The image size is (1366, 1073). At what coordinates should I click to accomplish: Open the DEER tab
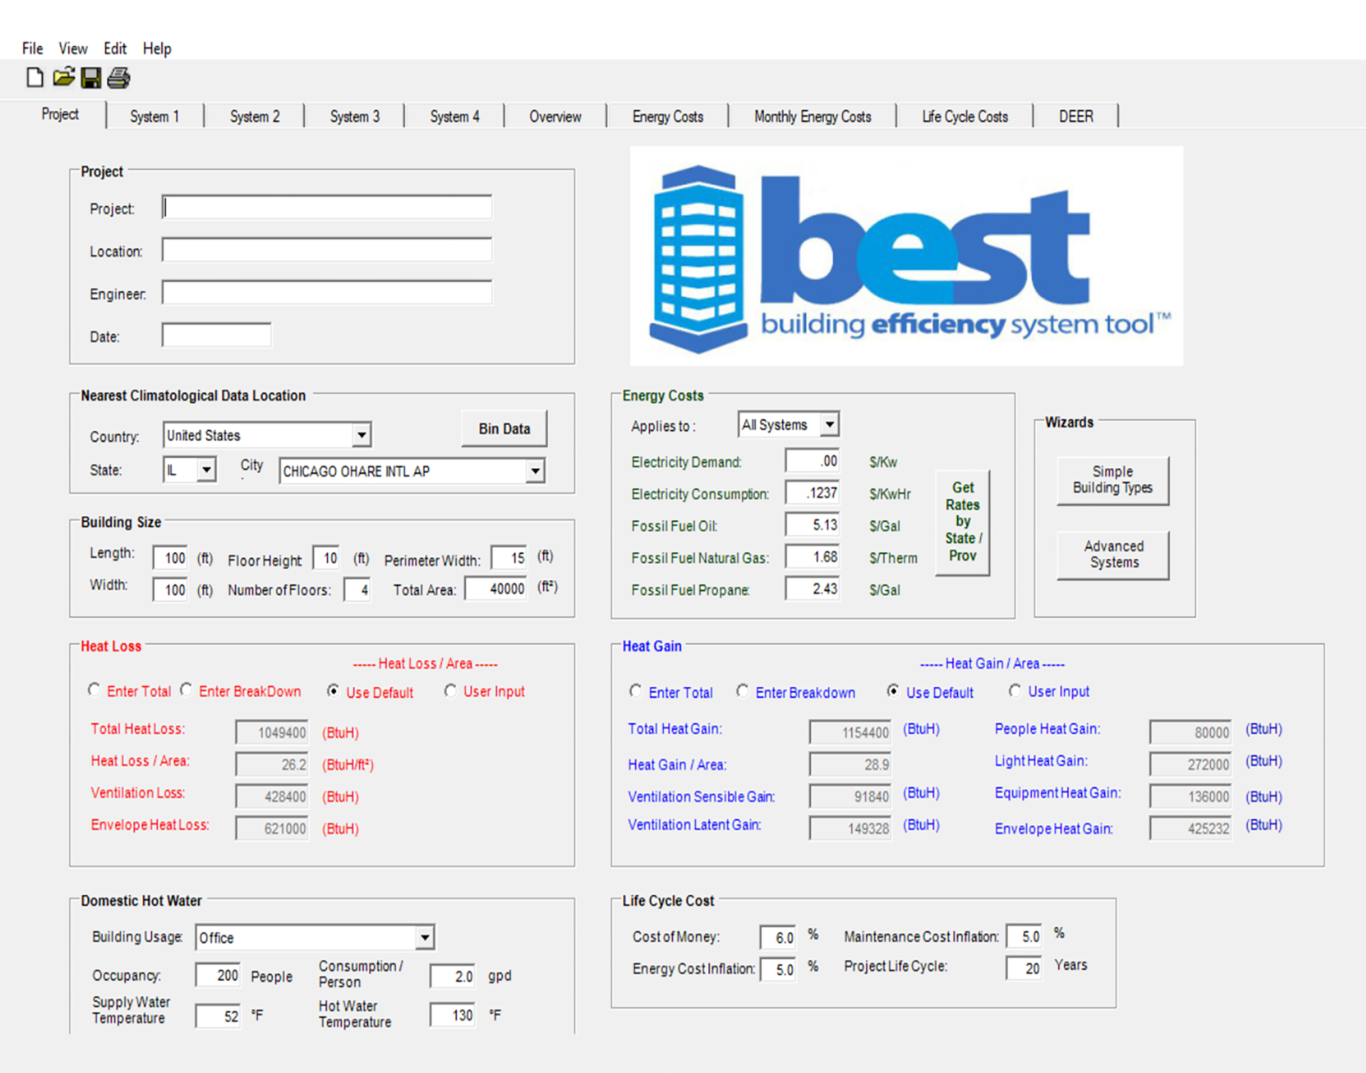coord(1076,116)
